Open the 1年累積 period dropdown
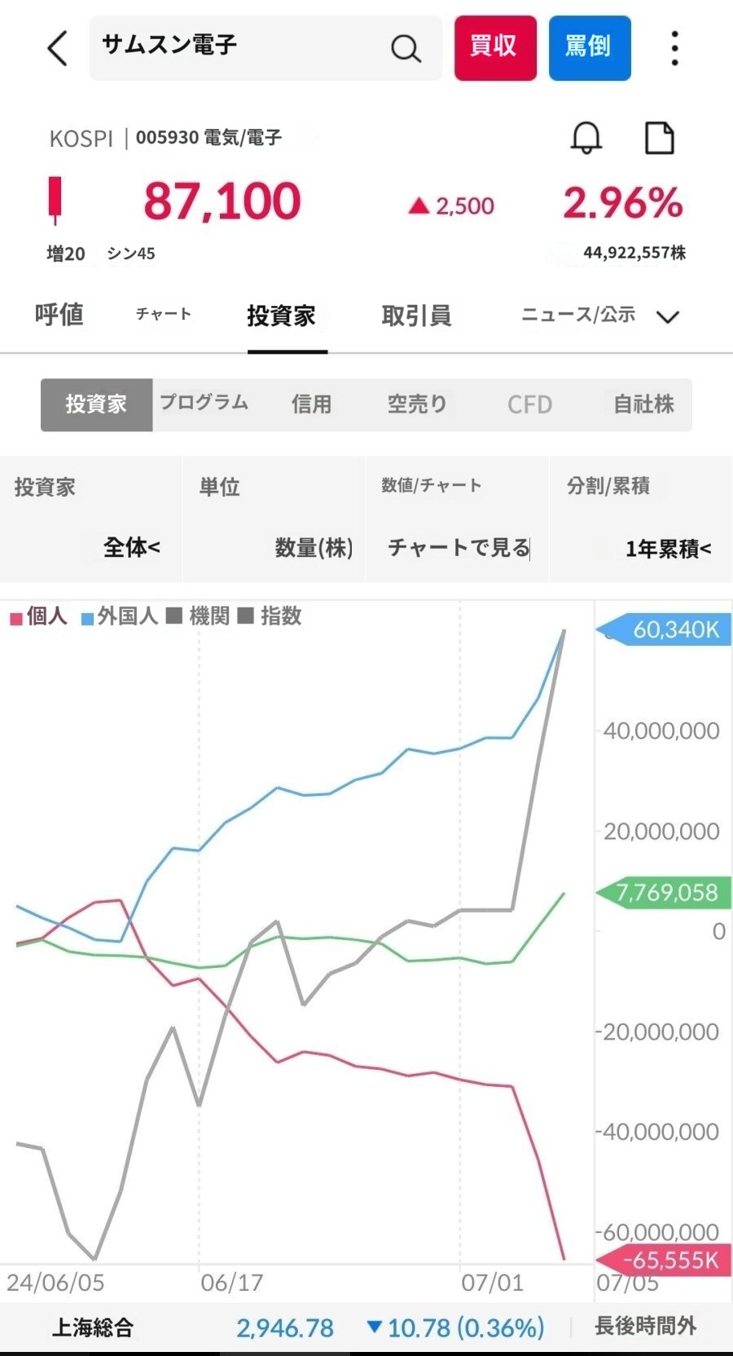733x1356 pixels. pyautogui.click(x=668, y=549)
